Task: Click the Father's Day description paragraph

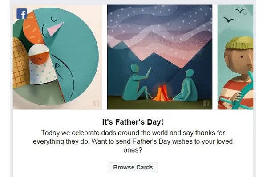Action: 133,141
